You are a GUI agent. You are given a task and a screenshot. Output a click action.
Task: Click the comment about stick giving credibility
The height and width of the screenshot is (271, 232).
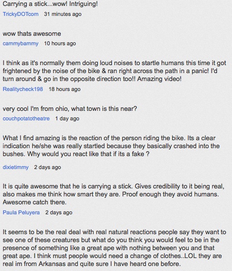pyautogui.click(x=114, y=194)
